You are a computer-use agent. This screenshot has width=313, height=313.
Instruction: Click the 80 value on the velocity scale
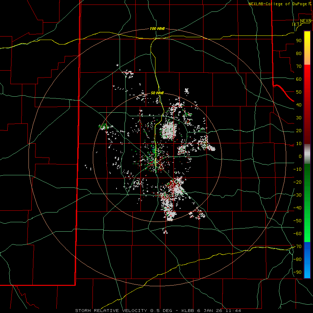pyautogui.click(x=299, y=54)
